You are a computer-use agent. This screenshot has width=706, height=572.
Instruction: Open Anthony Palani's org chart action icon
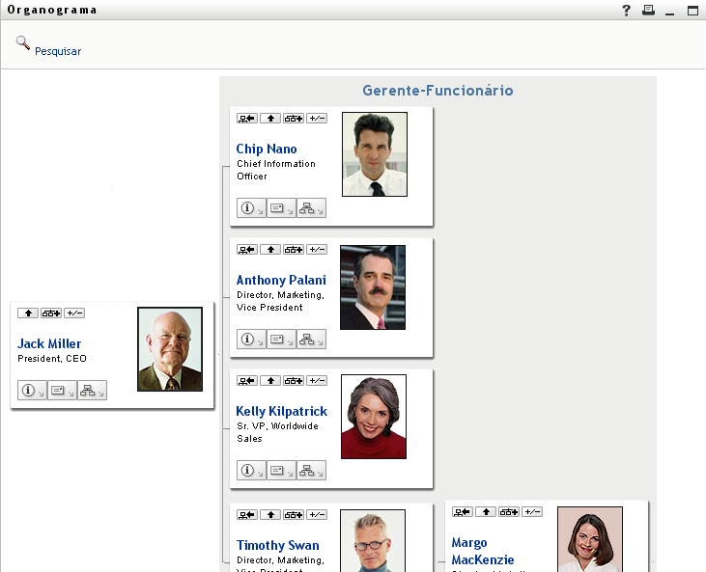[311, 340]
